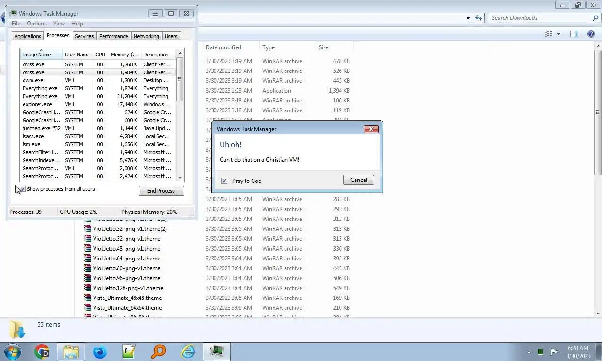The image size is (602, 361).
Task: Select the VioLJetto.32-png-v1.theme(2) archive icon
Action: (87, 229)
